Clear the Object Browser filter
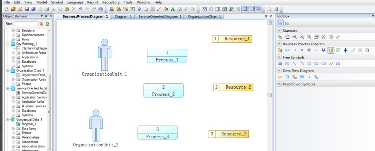The width and height of the screenshot is (375, 151). [41, 24]
